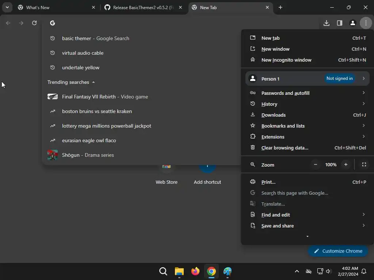Open File Explorer from taskbar
Viewport: 374px width, 280px height.
tap(179, 271)
